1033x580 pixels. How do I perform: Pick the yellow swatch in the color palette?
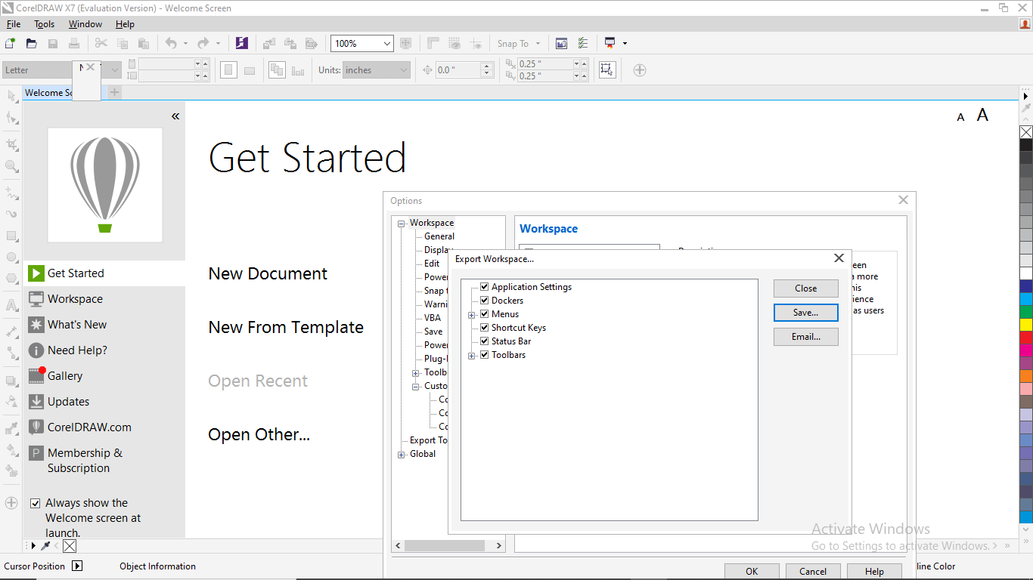[1026, 325]
